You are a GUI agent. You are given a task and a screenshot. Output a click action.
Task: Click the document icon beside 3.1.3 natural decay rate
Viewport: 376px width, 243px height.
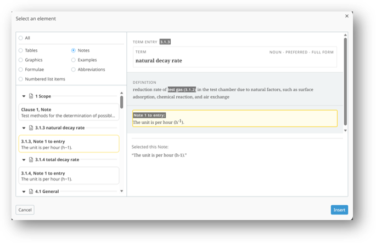click(31, 128)
